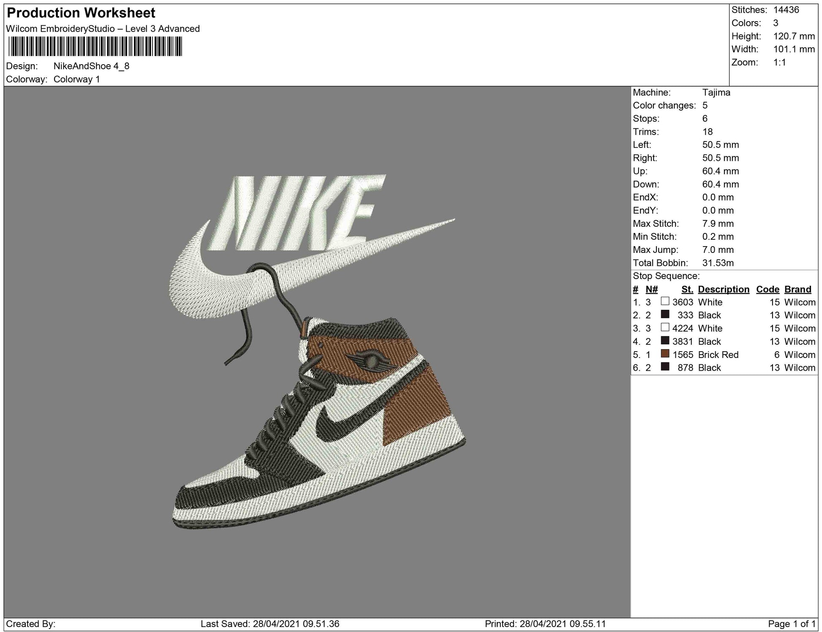822x632 pixels.
Task: Click the Production Worksheet title
Action: [x=81, y=13]
